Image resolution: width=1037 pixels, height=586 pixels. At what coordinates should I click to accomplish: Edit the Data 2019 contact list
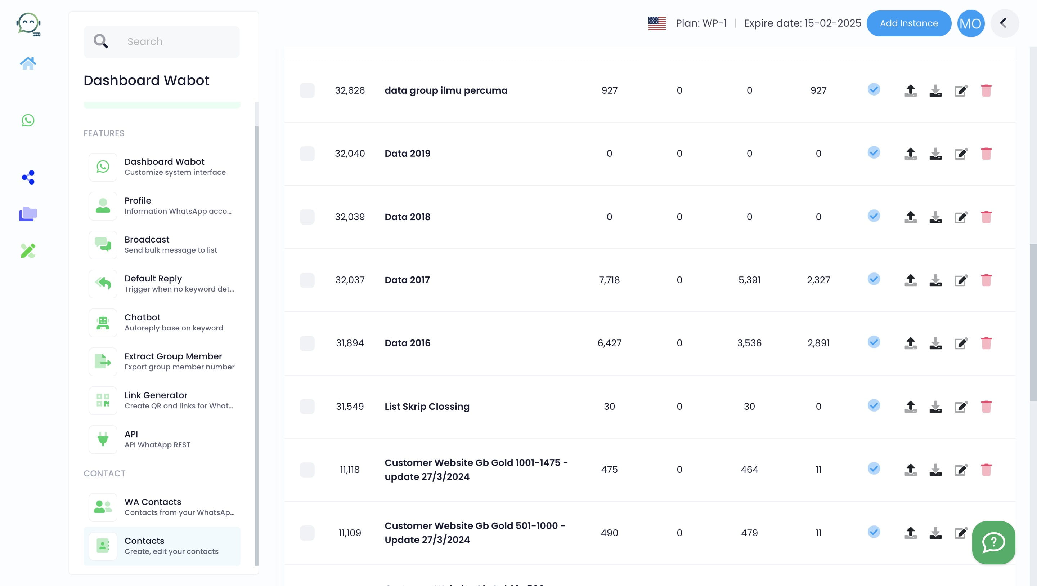pyautogui.click(x=961, y=154)
